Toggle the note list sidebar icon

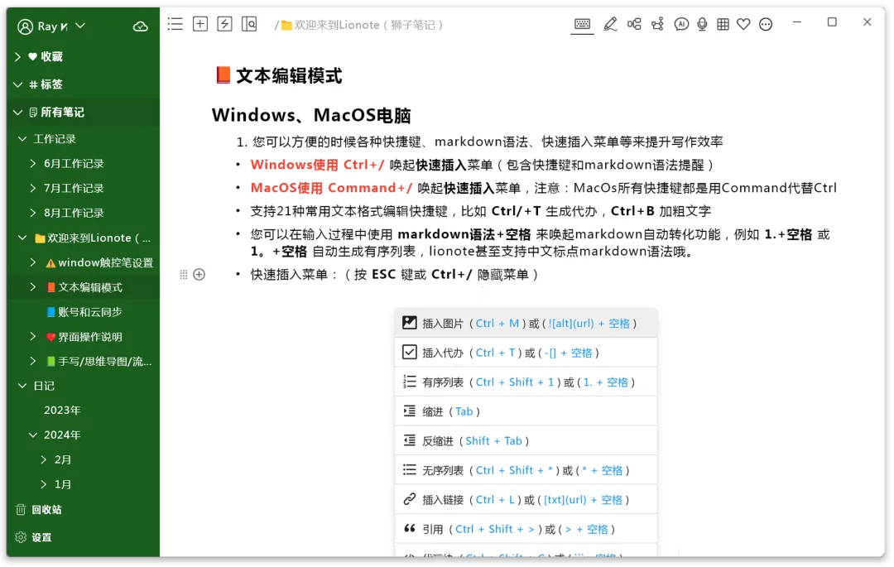175,24
